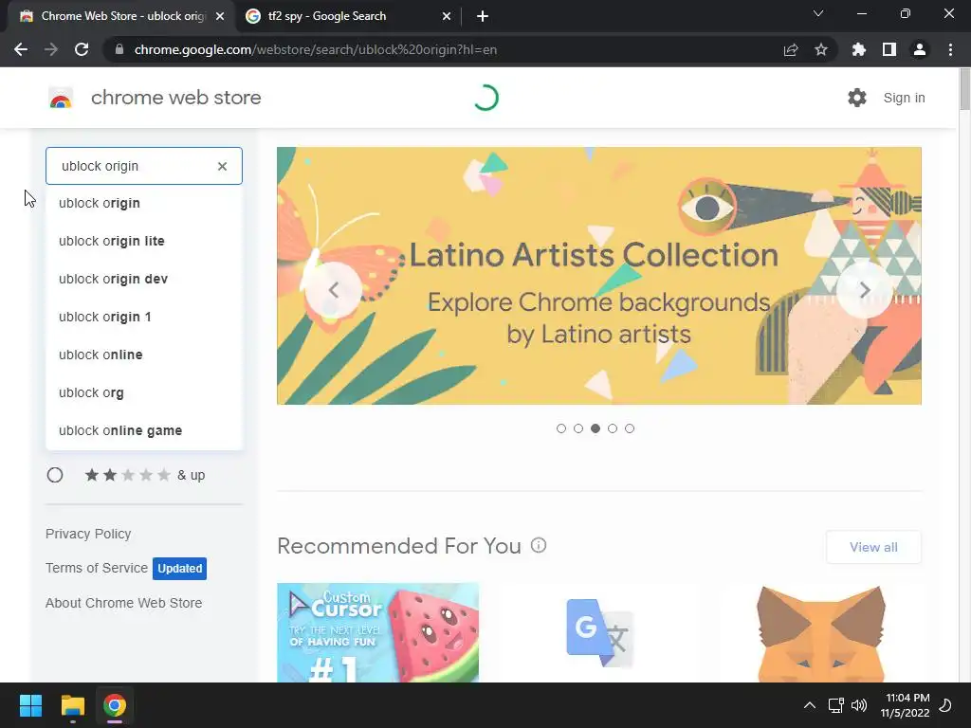Open the Chrome profile avatar icon

[x=920, y=49]
